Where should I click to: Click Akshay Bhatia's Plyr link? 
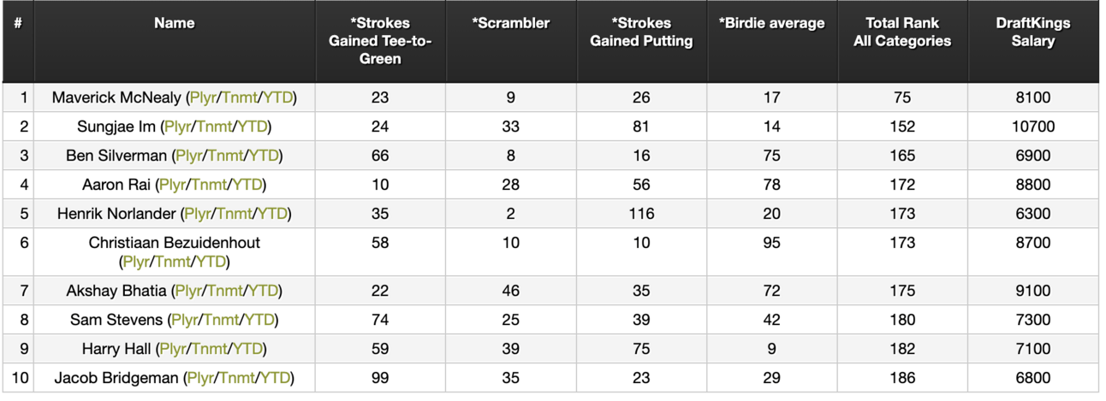pyautogui.click(x=188, y=291)
